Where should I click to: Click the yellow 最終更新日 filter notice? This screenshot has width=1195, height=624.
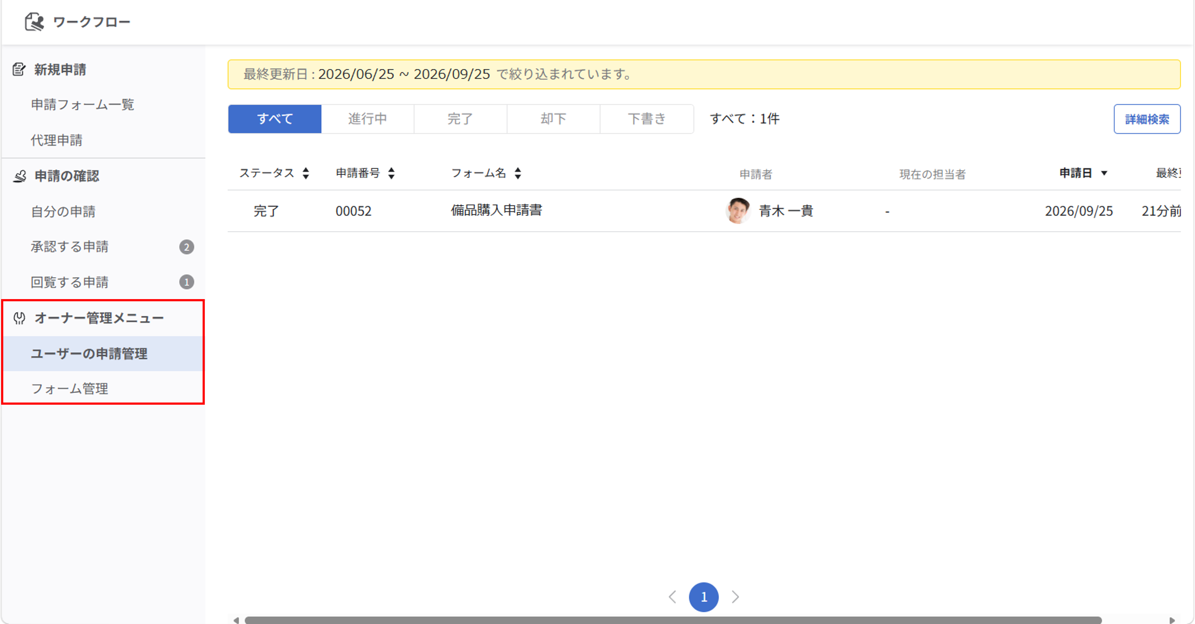tap(704, 74)
